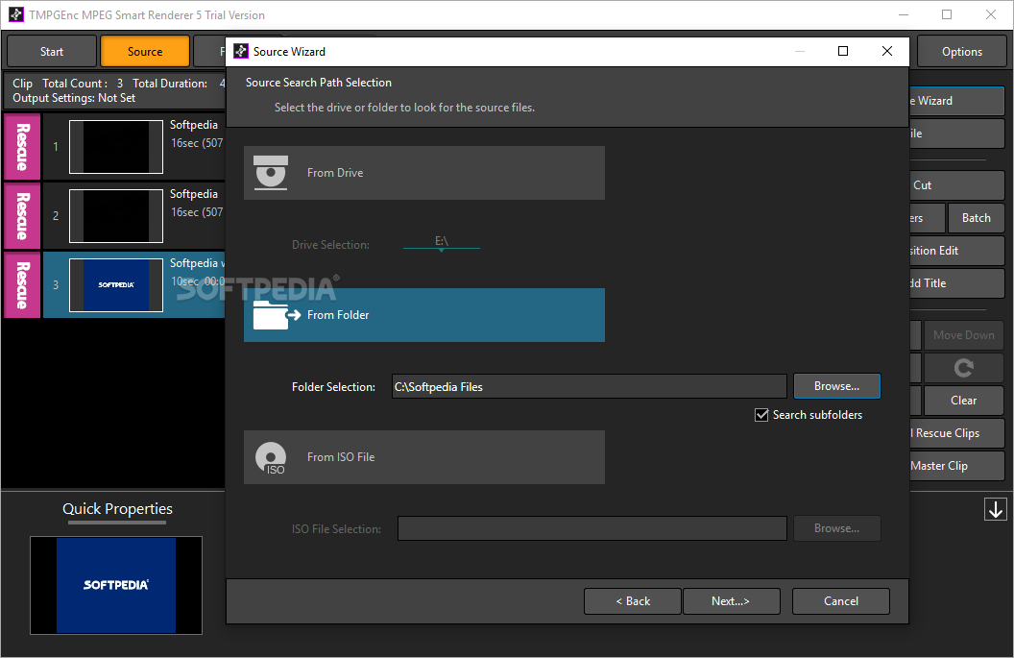Switch to the Source tab
Viewport: 1014px width, 658px height.
coord(145,51)
